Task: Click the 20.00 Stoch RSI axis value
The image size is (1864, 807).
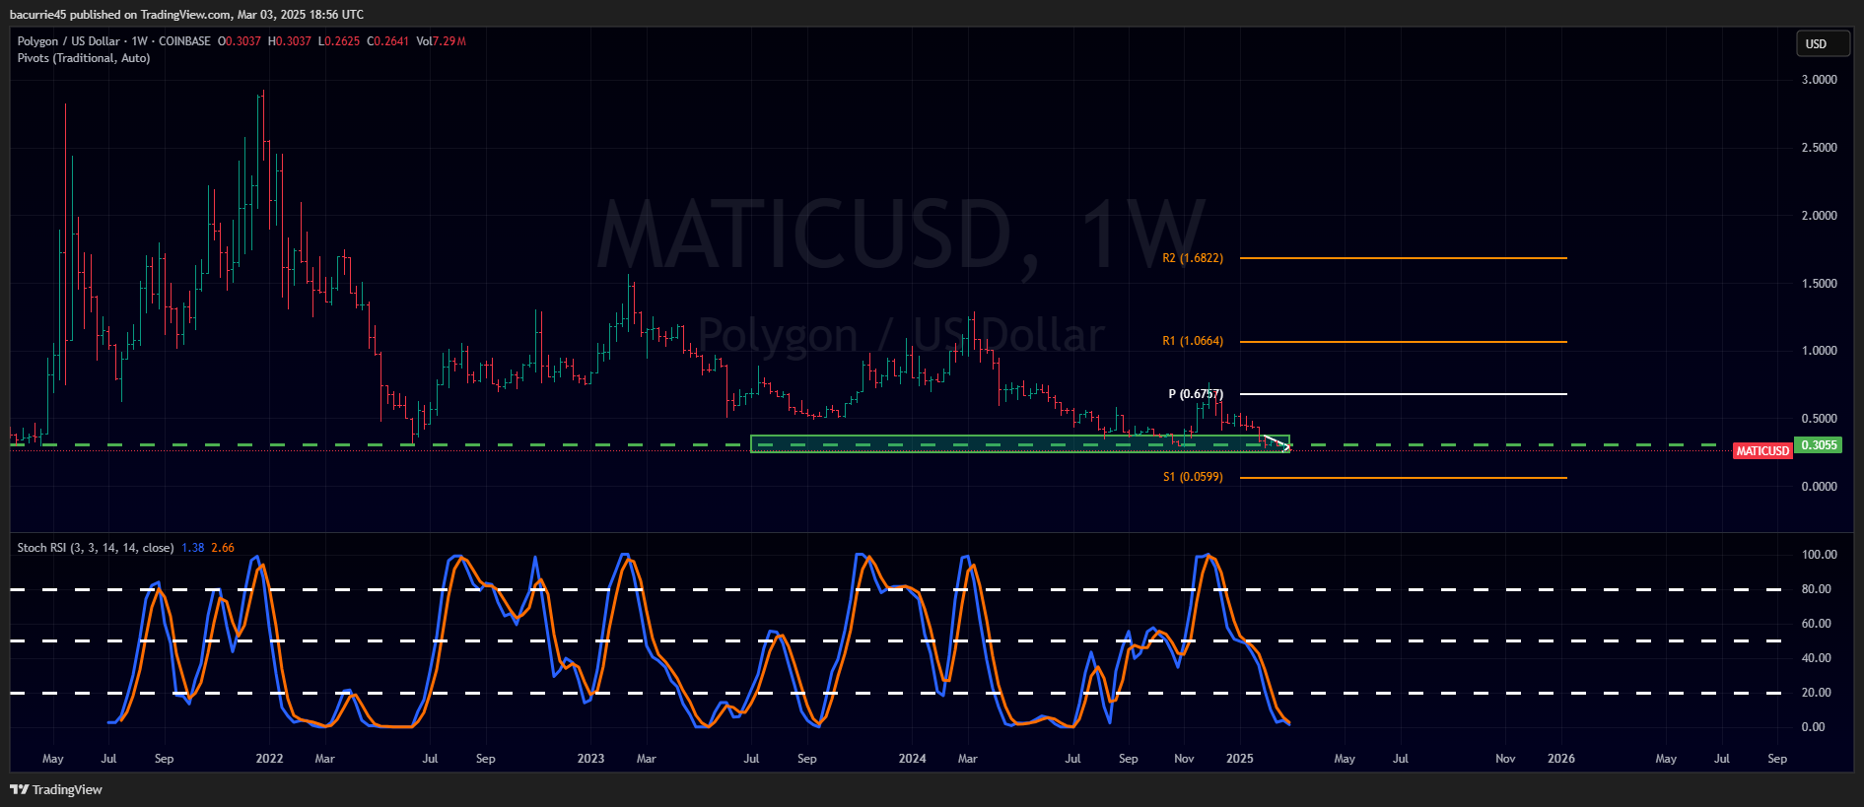Action: (x=1816, y=693)
